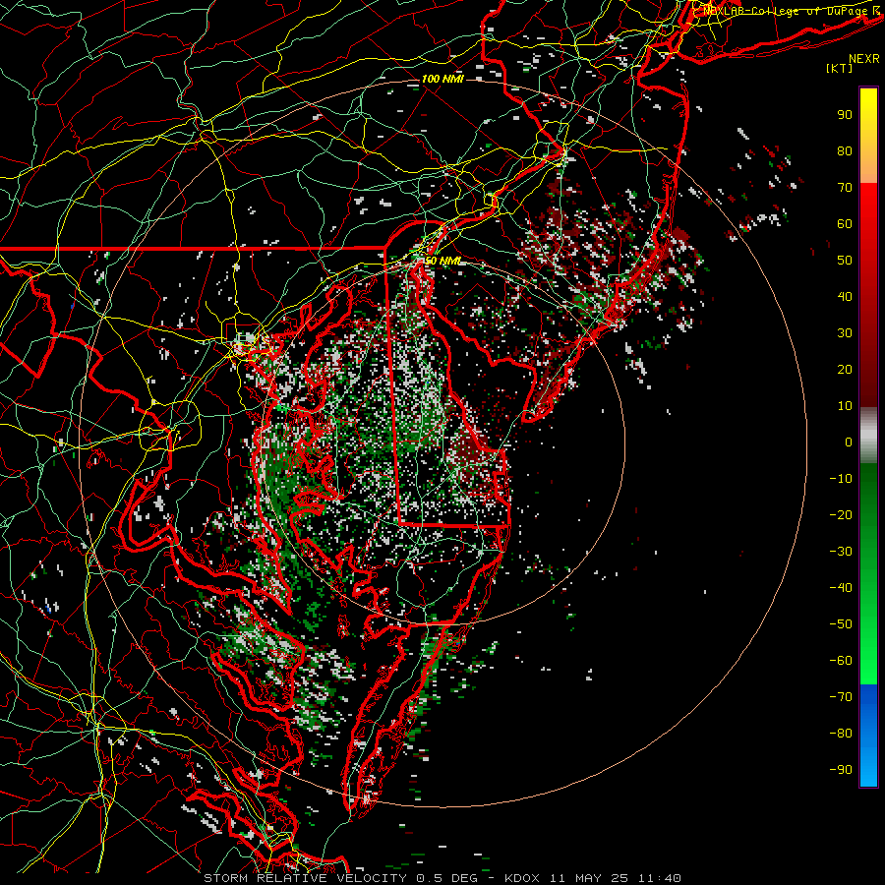
Task: Select the "[KT]" units label above the scale
Action: pyautogui.click(x=840, y=68)
